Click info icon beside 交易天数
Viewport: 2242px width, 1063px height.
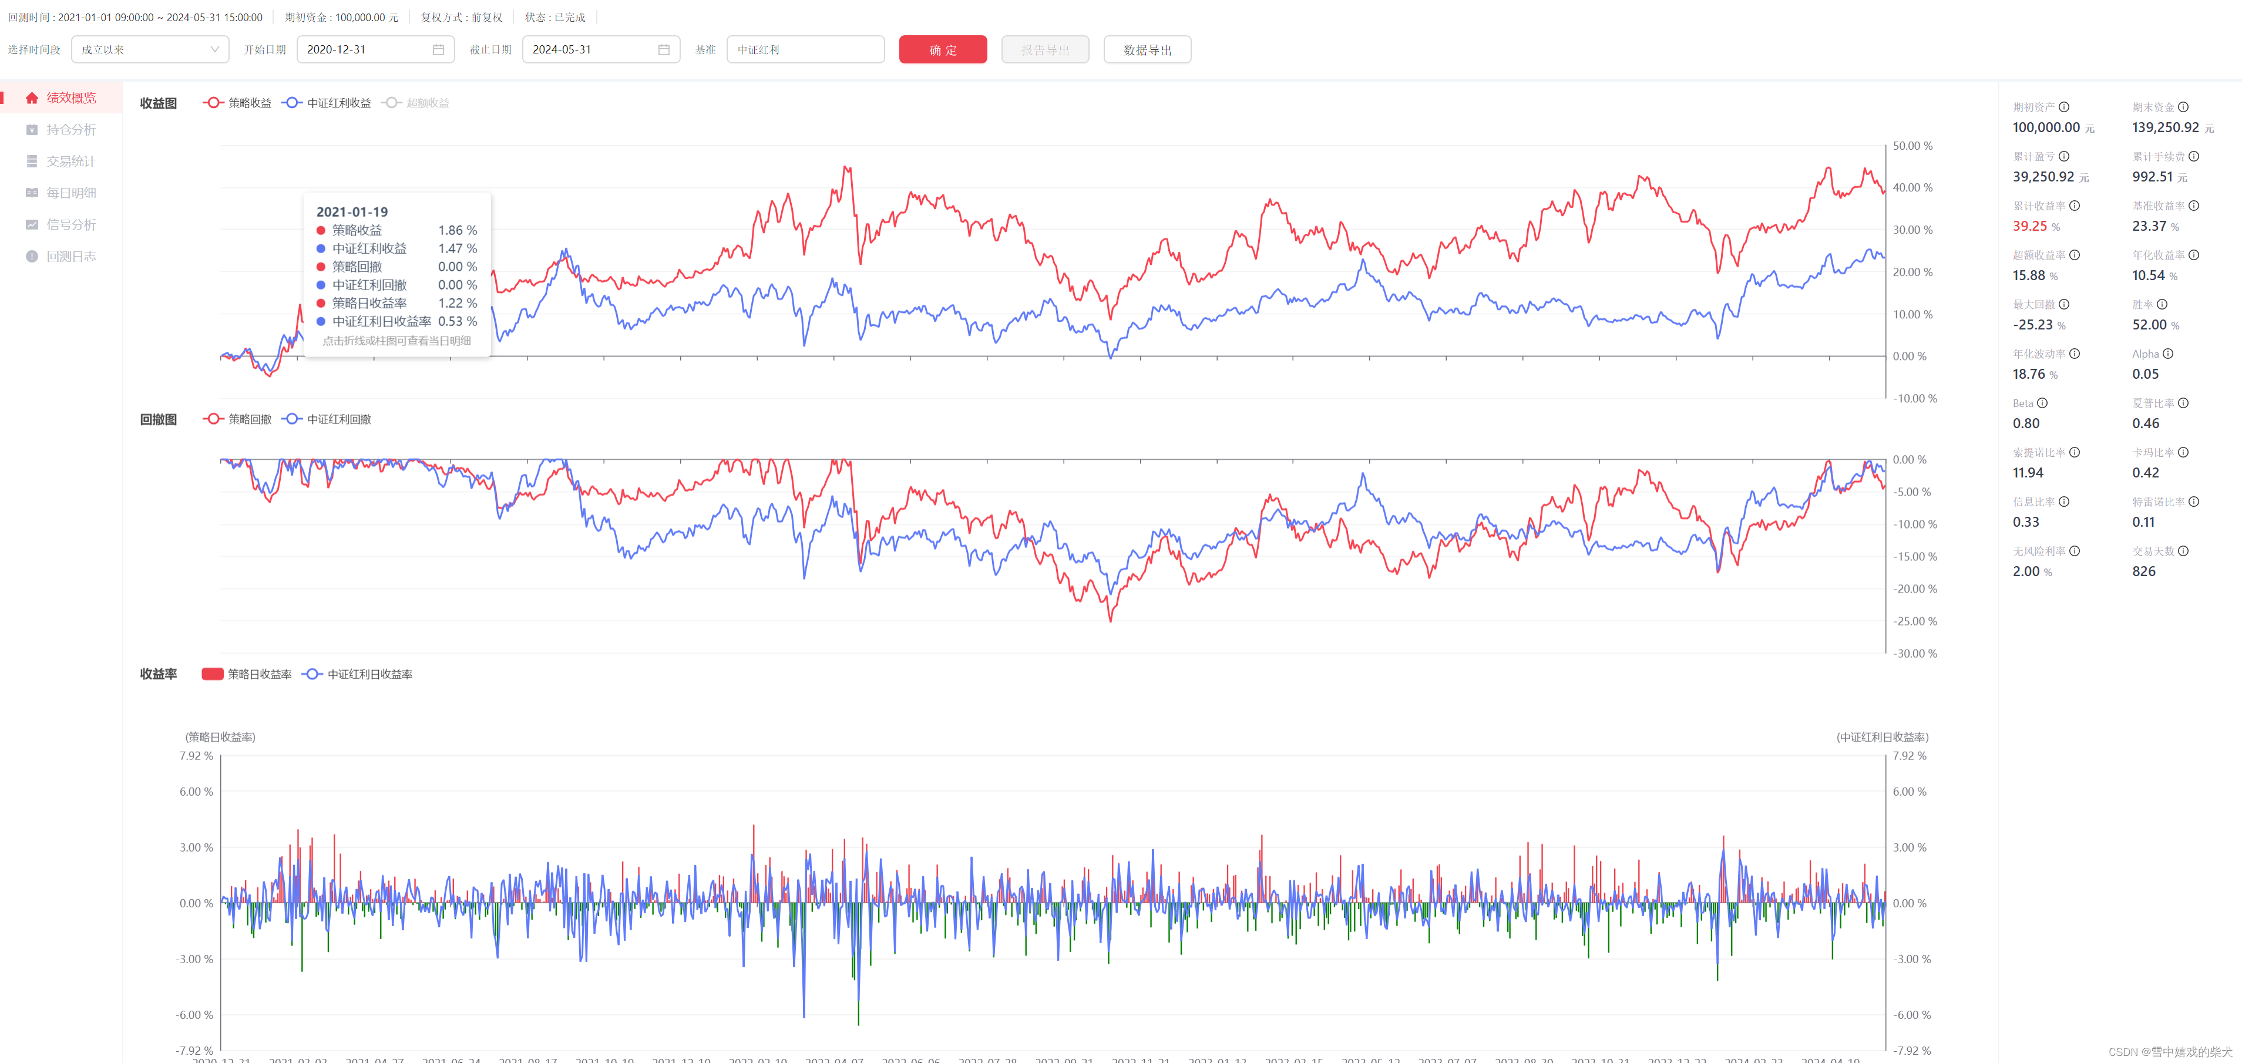click(2184, 551)
